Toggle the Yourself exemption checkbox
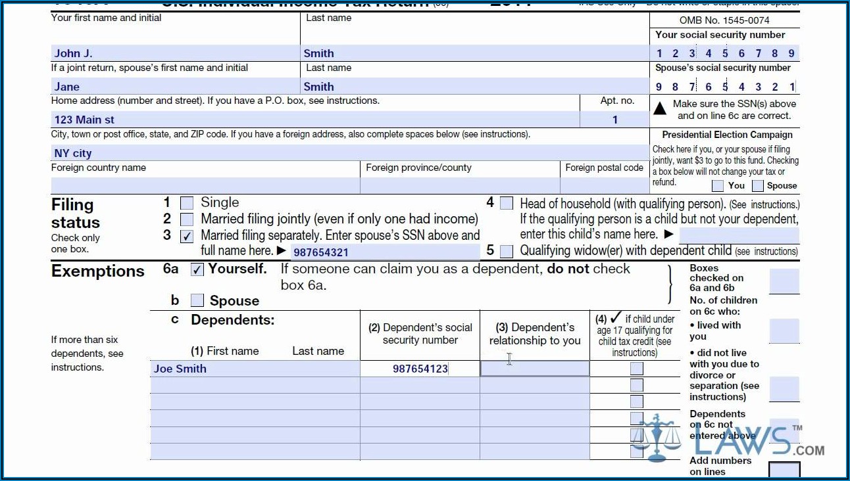The image size is (850, 481). [197, 269]
